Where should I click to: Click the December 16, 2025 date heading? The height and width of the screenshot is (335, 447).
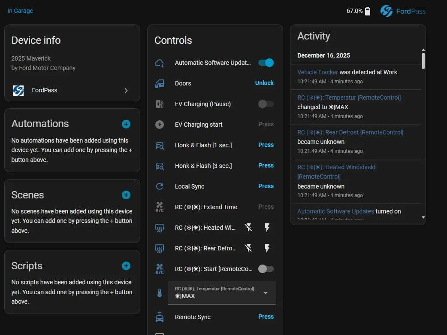(x=323, y=56)
